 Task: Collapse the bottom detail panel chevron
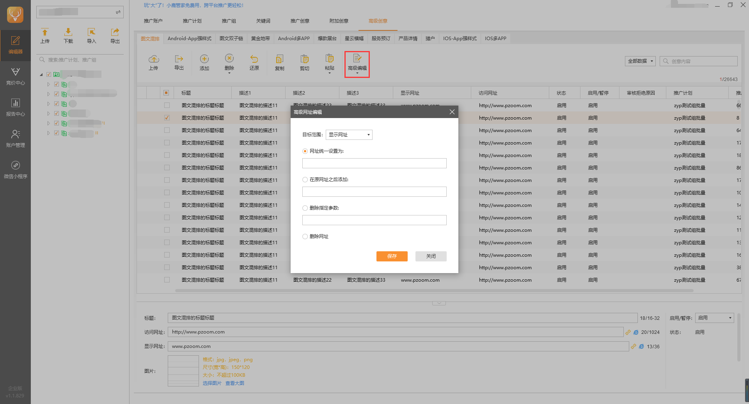(439, 303)
